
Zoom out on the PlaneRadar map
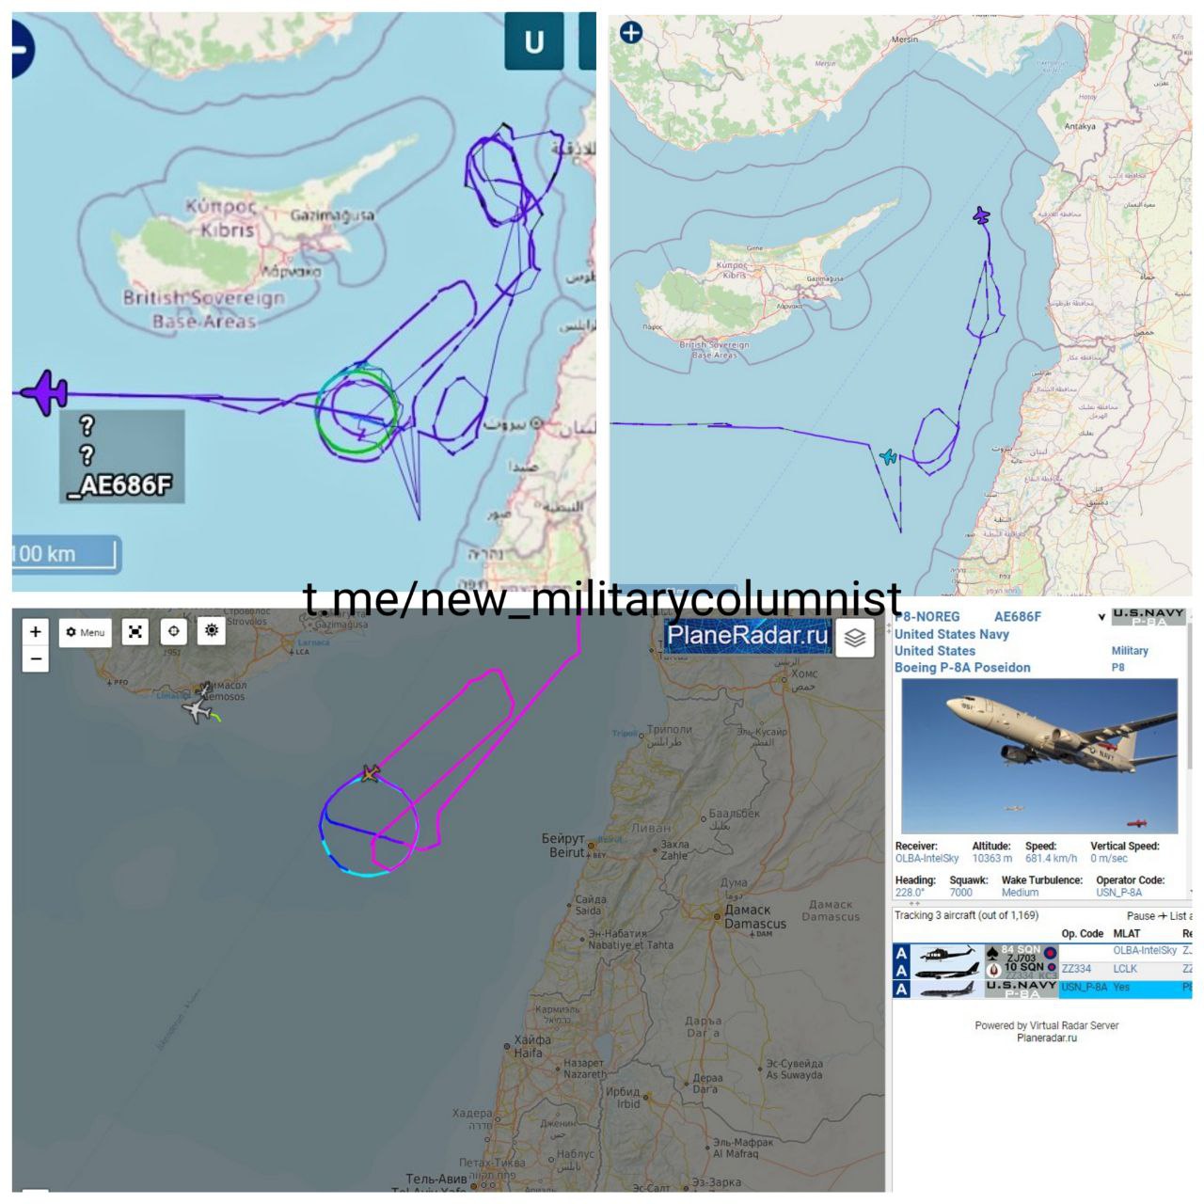tap(35, 658)
